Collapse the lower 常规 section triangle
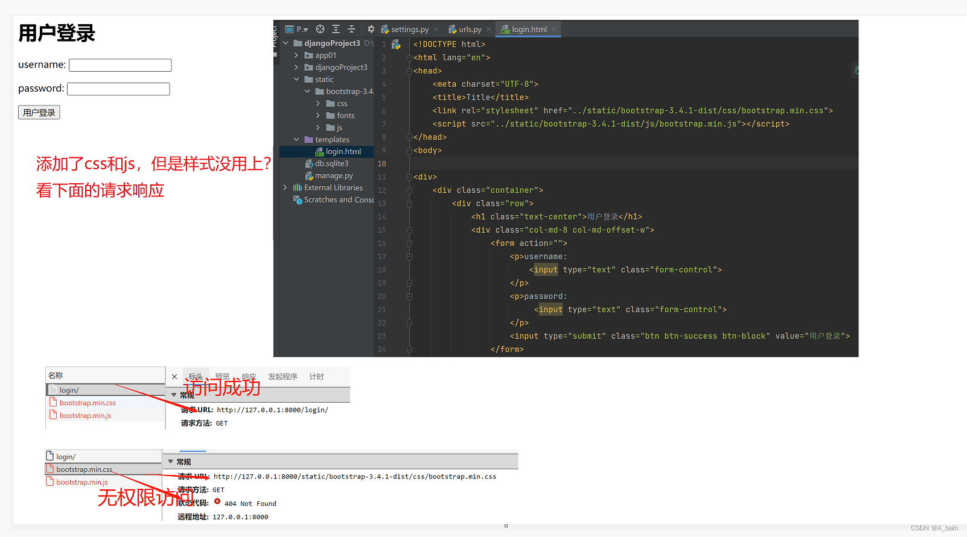The height and width of the screenshot is (537, 967). 171,462
